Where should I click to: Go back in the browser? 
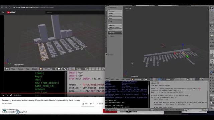click(x=2, y=7)
